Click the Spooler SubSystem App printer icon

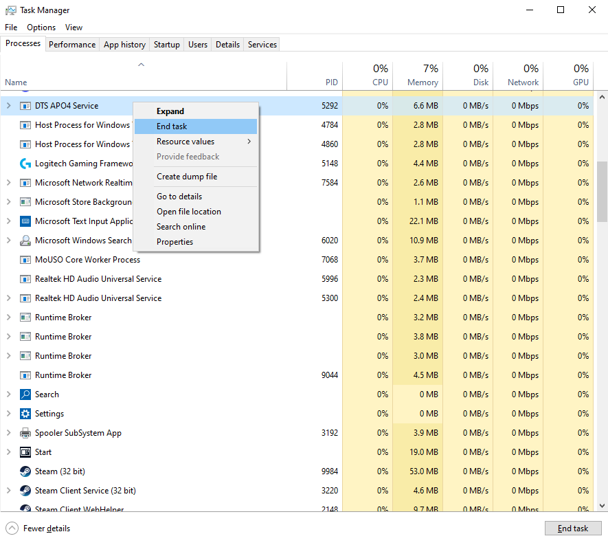pos(25,433)
